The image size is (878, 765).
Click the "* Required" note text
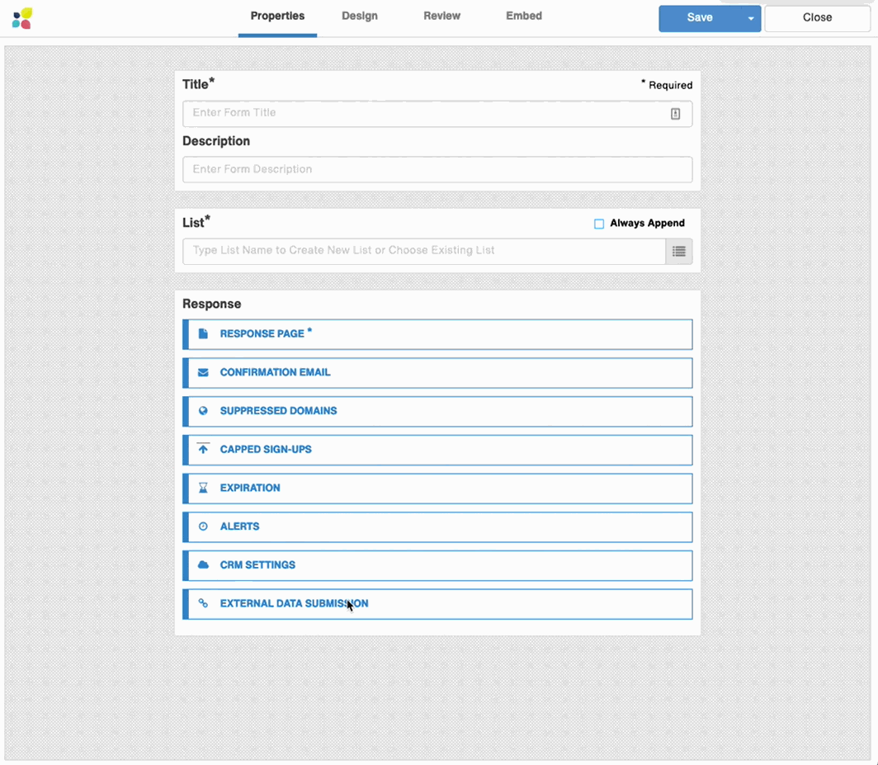[667, 85]
